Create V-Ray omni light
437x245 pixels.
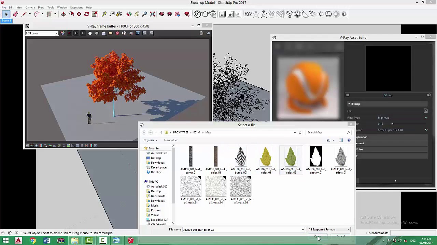click(321, 14)
